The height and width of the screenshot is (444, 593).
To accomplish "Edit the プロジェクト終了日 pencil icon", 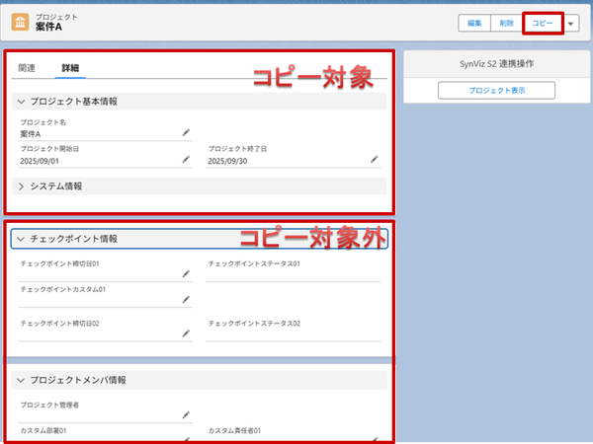I will (374, 159).
